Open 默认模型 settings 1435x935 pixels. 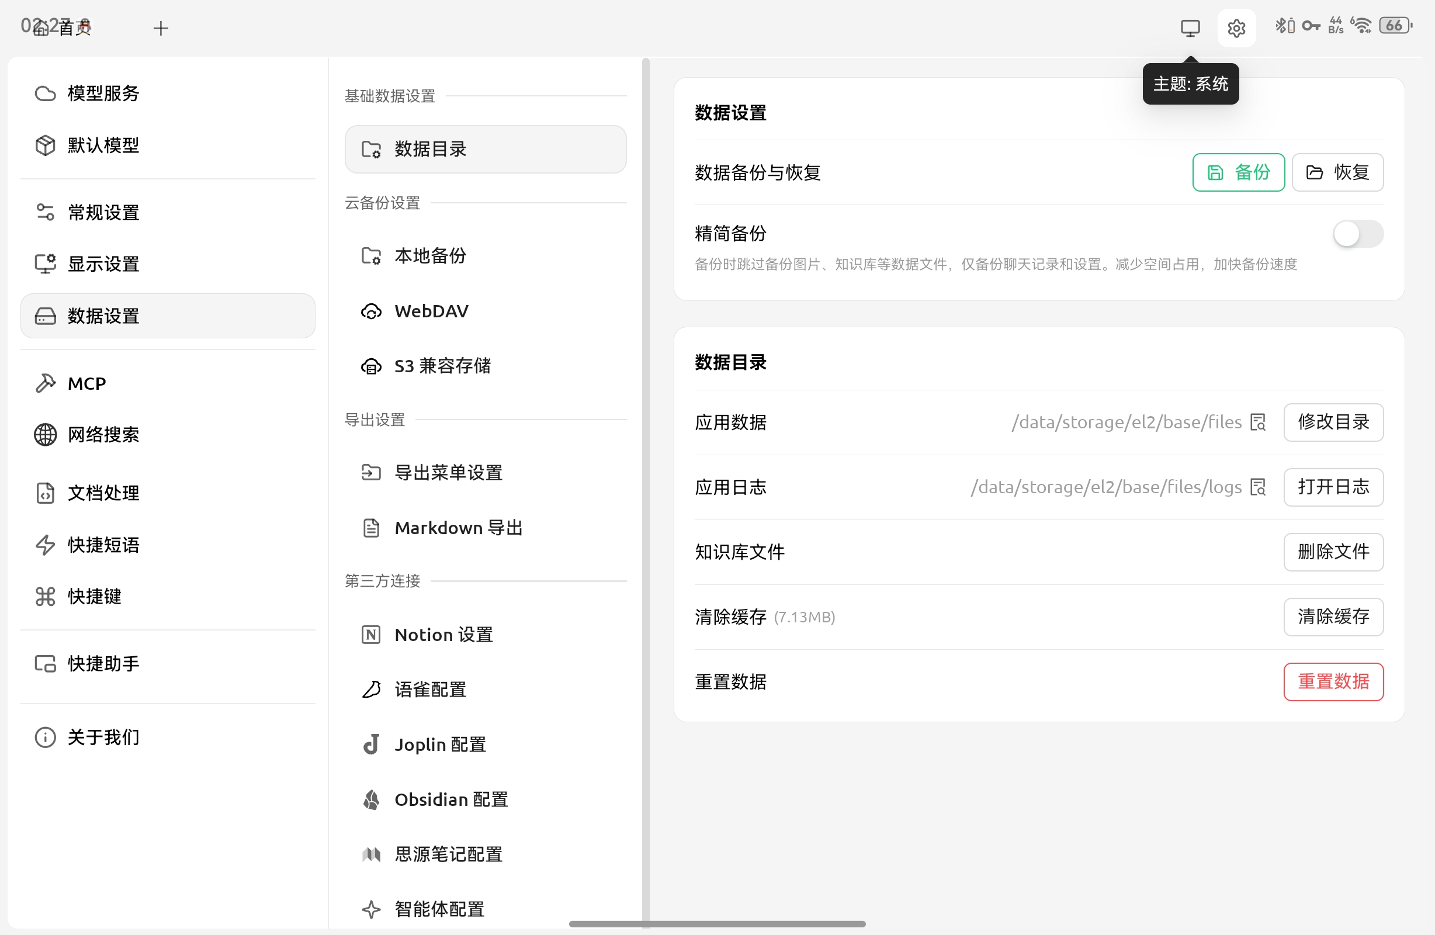pos(168,145)
